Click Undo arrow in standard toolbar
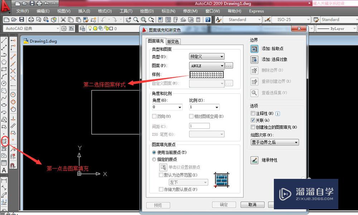 (103, 20)
